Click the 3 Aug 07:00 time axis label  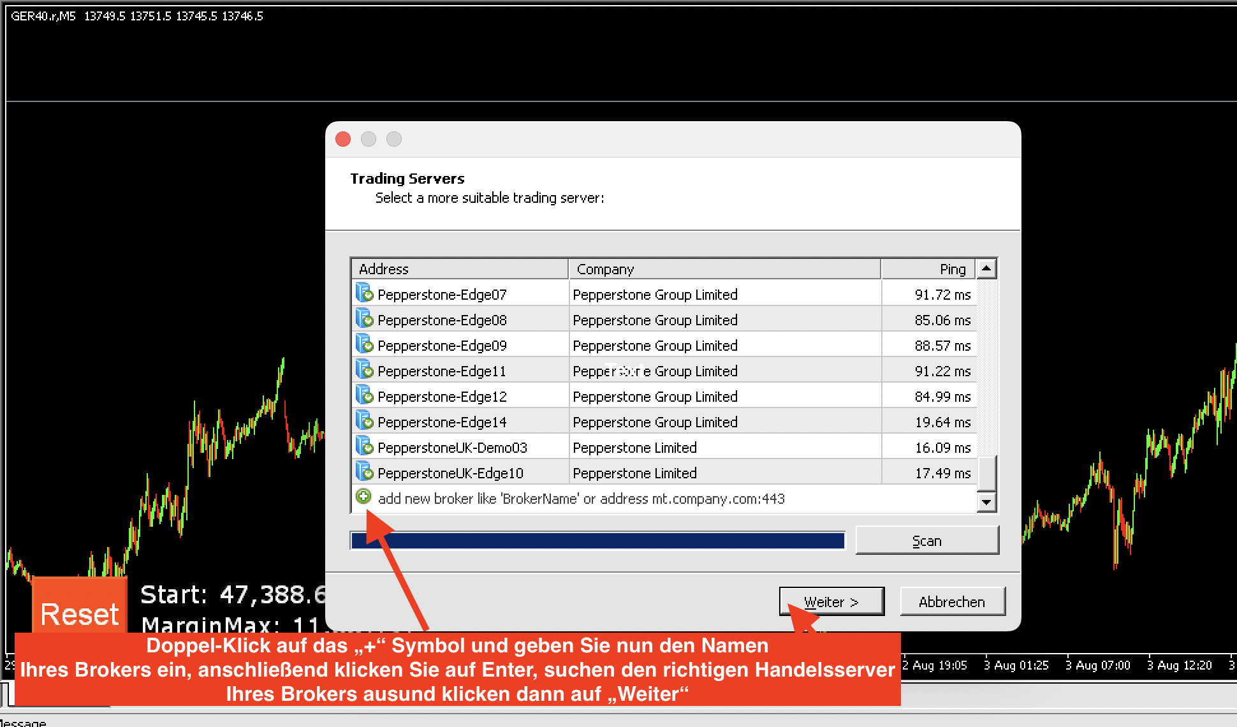tap(1098, 665)
